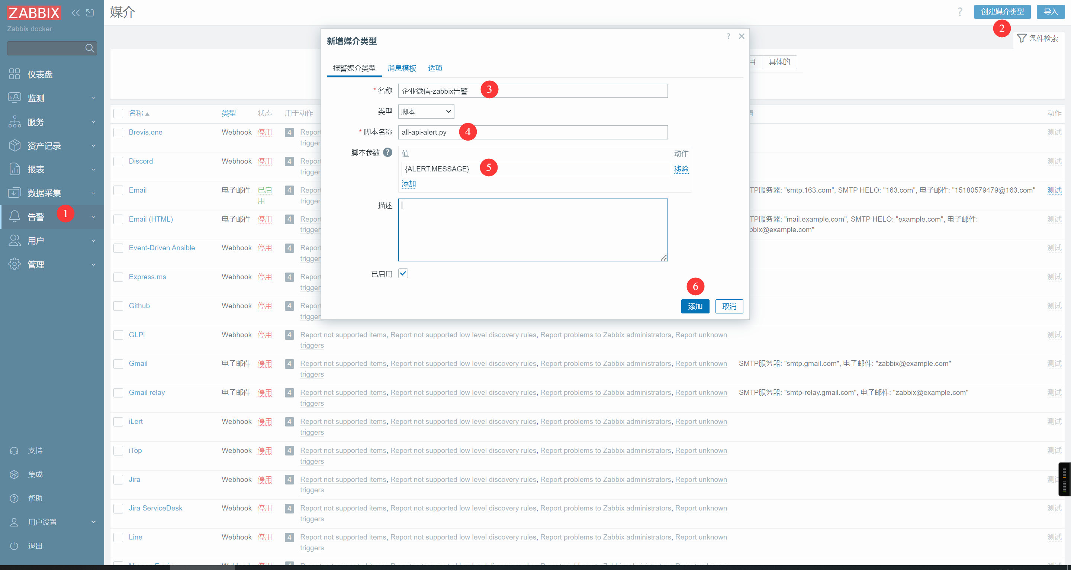This screenshot has width=1071, height=570.
Task: Check the Gmail row checkbox
Action: tap(119, 364)
